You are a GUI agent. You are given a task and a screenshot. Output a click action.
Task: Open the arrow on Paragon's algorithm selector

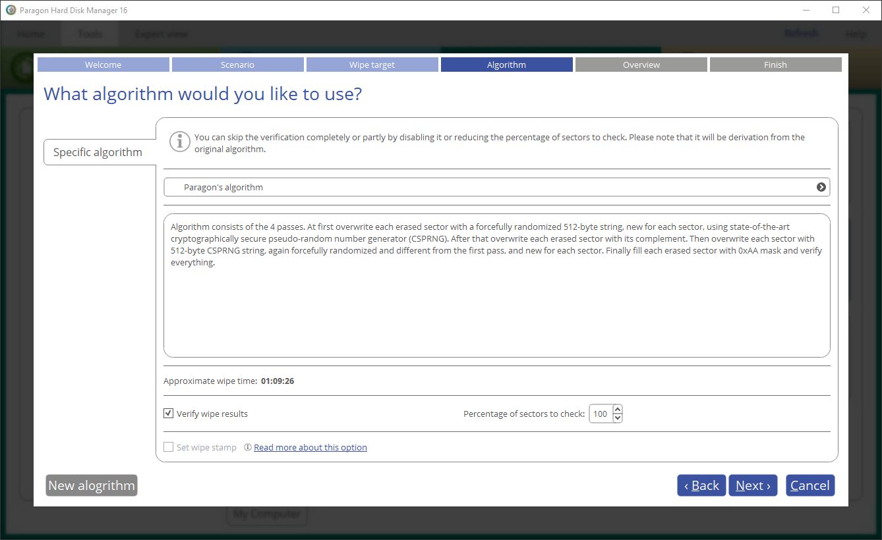point(821,187)
